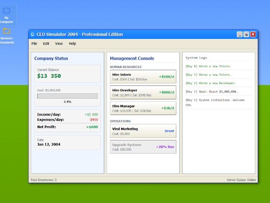This screenshot has height=203, width=270.
Task: Click the 0.4% progress percentage label
Action: (x=67, y=102)
